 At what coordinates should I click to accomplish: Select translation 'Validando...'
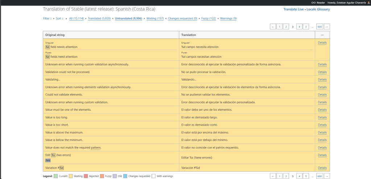[189, 80]
